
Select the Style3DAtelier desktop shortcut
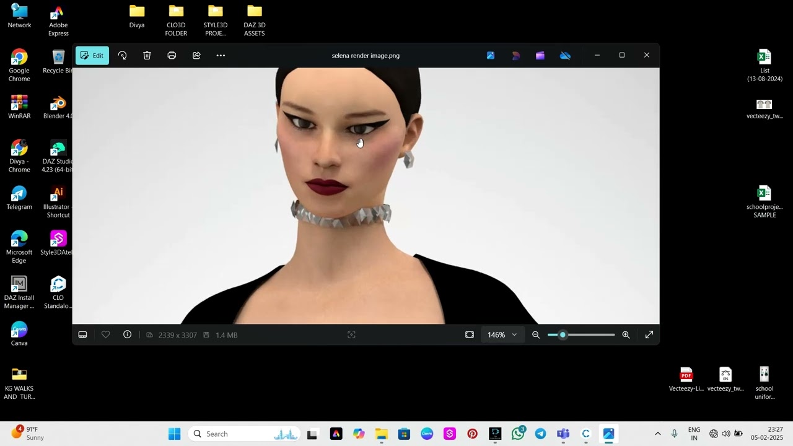point(58,243)
